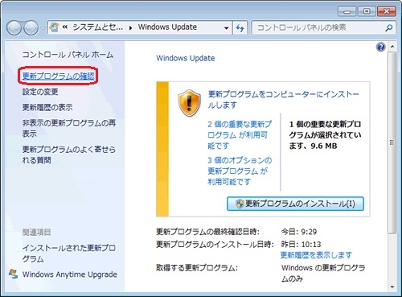The height and width of the screenshot is (297, 402).
Task: Open インストールされた更新プログラム link
Action: [69, 253]
